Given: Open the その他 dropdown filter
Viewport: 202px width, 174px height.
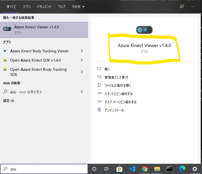Looking at the screenshot, I should point(78,7).
